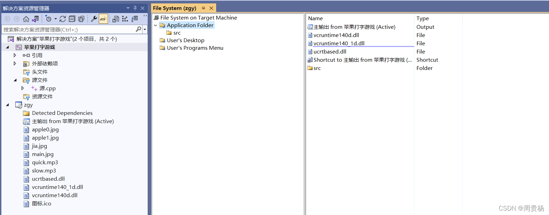The width and height of the screenshot is (549, 215).
Task: Click the Solution Explorer search input field
Action: (69, 29)
